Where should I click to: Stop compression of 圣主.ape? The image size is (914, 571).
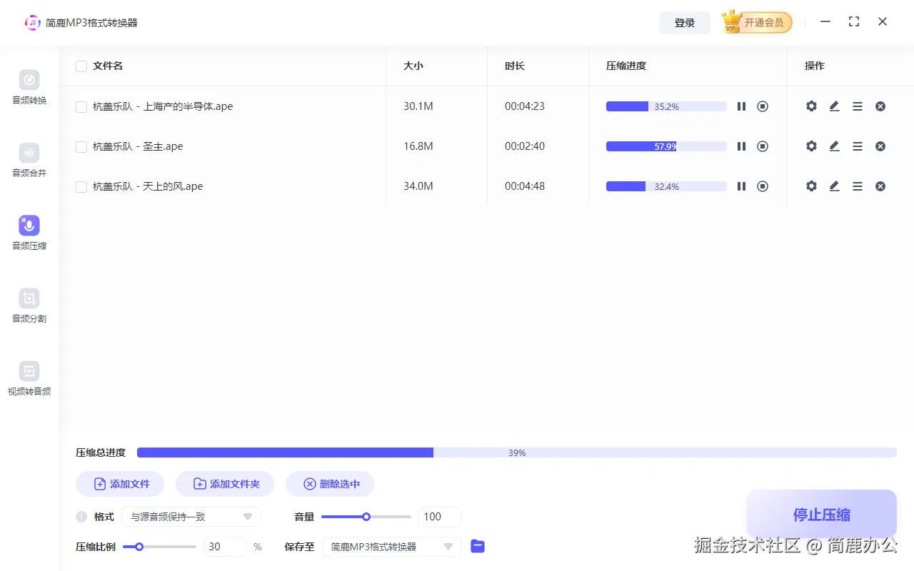763,146
